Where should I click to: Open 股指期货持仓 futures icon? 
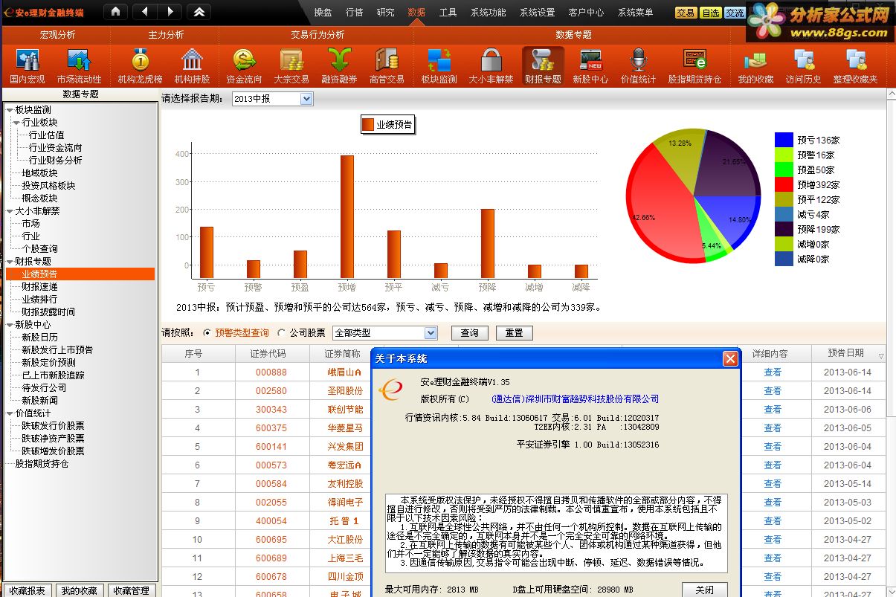point(694,65)
